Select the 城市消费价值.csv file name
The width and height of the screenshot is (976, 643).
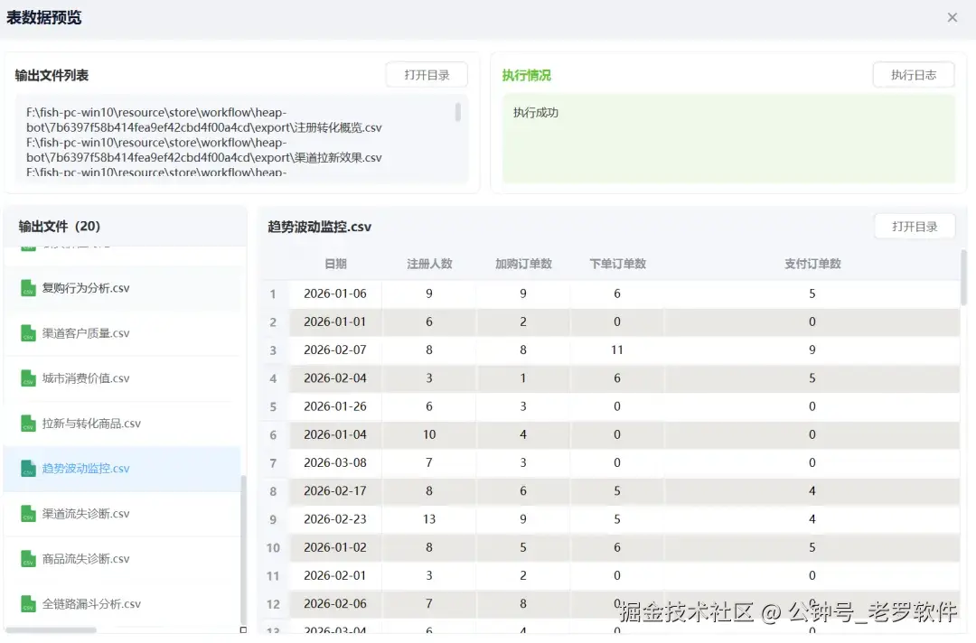[x=86, y=378]
